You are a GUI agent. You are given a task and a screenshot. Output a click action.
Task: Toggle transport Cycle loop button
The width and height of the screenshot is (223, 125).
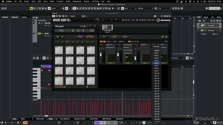(97, 123)
